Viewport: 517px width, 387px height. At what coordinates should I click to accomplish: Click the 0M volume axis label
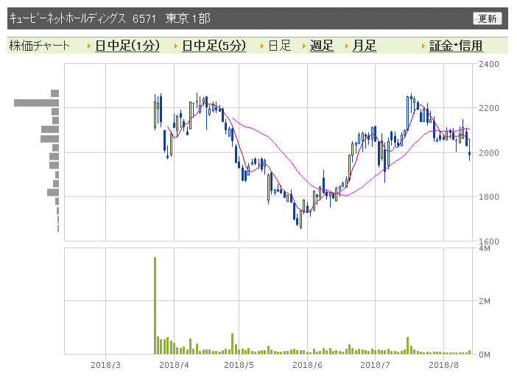(485, 355)
